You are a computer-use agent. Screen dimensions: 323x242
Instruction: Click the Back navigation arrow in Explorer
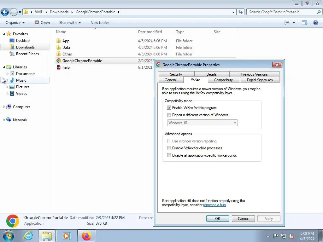(x=5, y=12)
